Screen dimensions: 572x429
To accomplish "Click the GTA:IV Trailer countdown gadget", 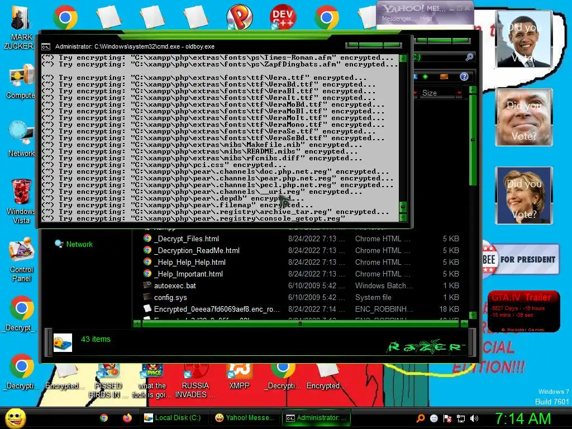I will coord(524,311).
